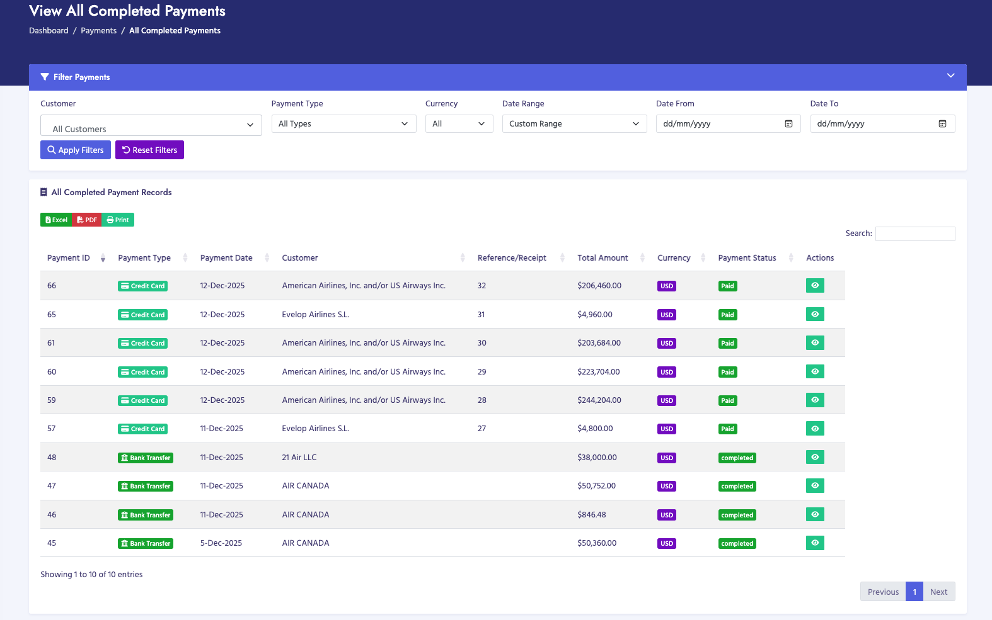The width and height of the screenshot is (992, 620).
Task: Focus the table Search field
Action: [914, 234]
